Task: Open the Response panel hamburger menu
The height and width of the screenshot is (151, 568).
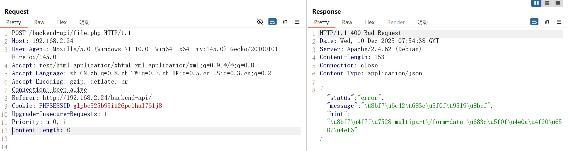Action: pos(559,22)
